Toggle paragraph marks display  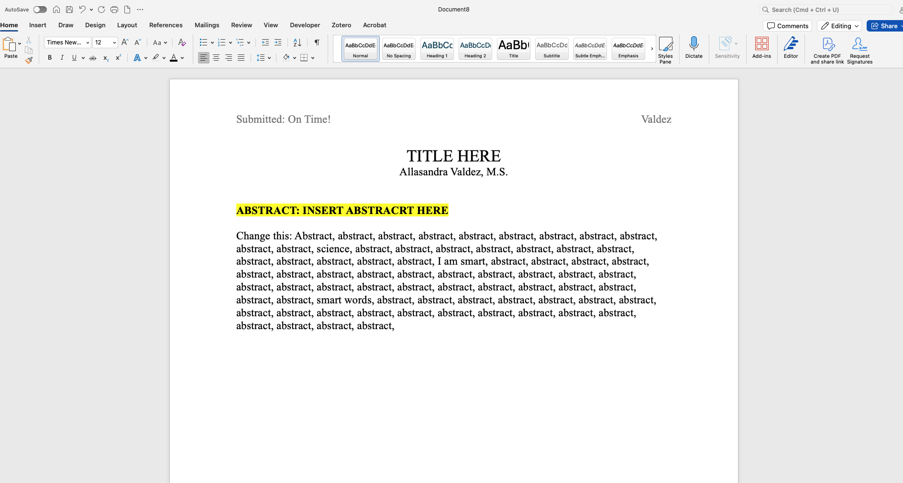[x=317, y=43]
